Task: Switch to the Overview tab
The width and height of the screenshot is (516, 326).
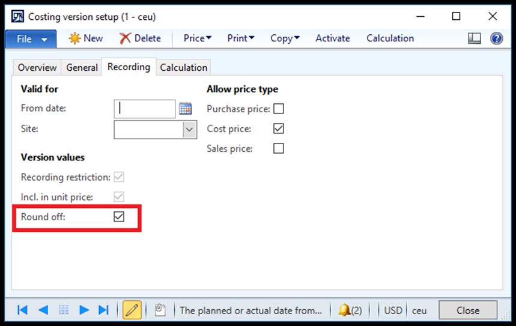Action: 37,67
